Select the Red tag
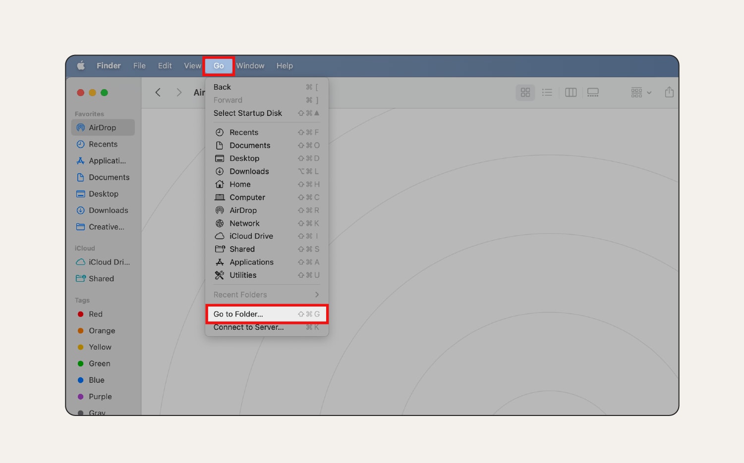Screen dimensions: 744x463 (x=95, y=314)
